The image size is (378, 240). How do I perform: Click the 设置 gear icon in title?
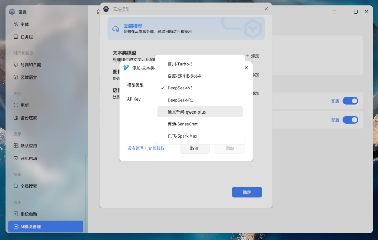[12, 12]
